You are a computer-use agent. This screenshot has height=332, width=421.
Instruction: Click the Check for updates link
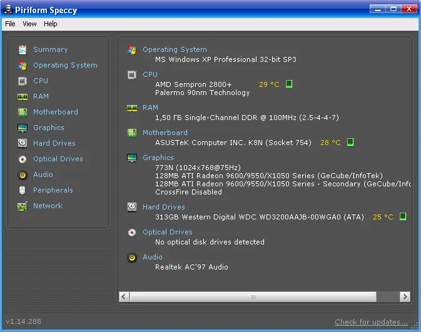tap(371, 322)
